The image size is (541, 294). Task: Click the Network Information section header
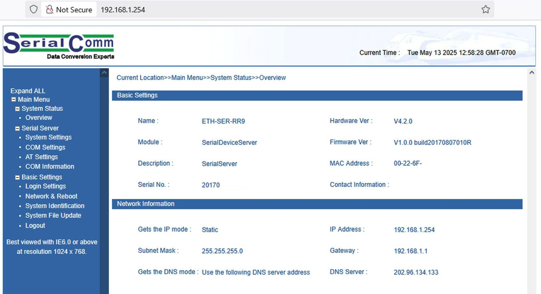click(317, 204)
